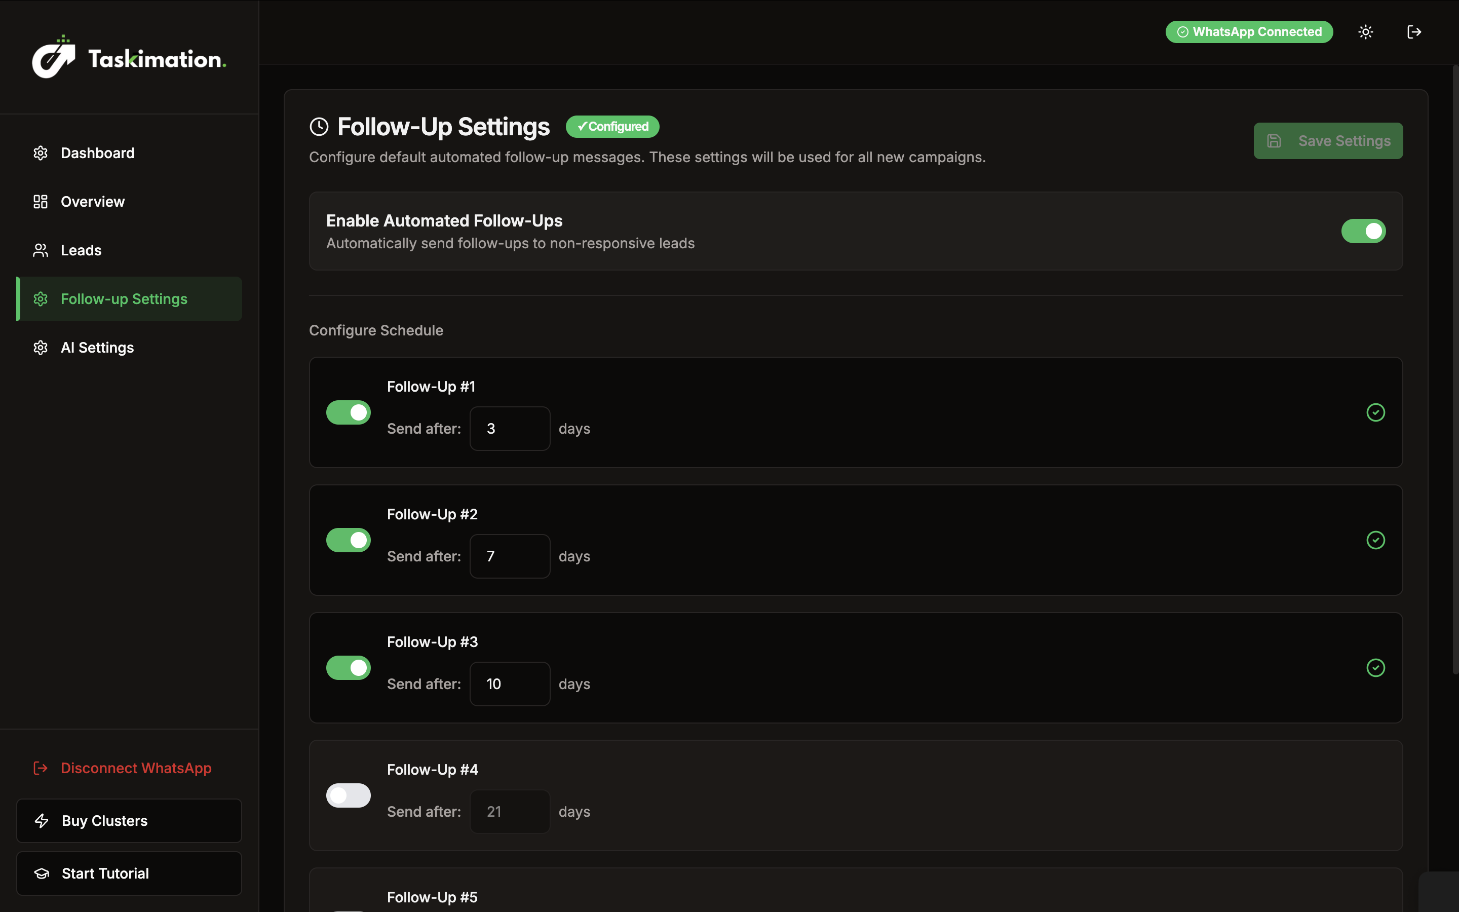
Task: Open AI Settings in sidebar
Action: point(97,348)
